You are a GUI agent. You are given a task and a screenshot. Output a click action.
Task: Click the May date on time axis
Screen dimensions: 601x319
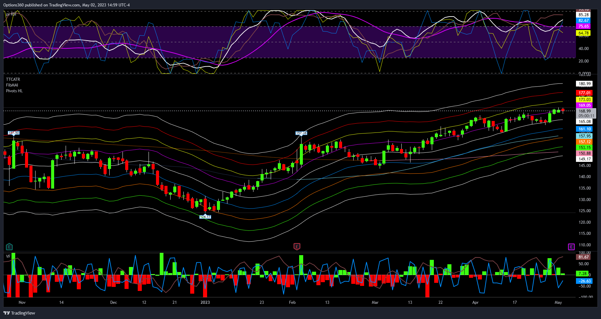[558, 302]
